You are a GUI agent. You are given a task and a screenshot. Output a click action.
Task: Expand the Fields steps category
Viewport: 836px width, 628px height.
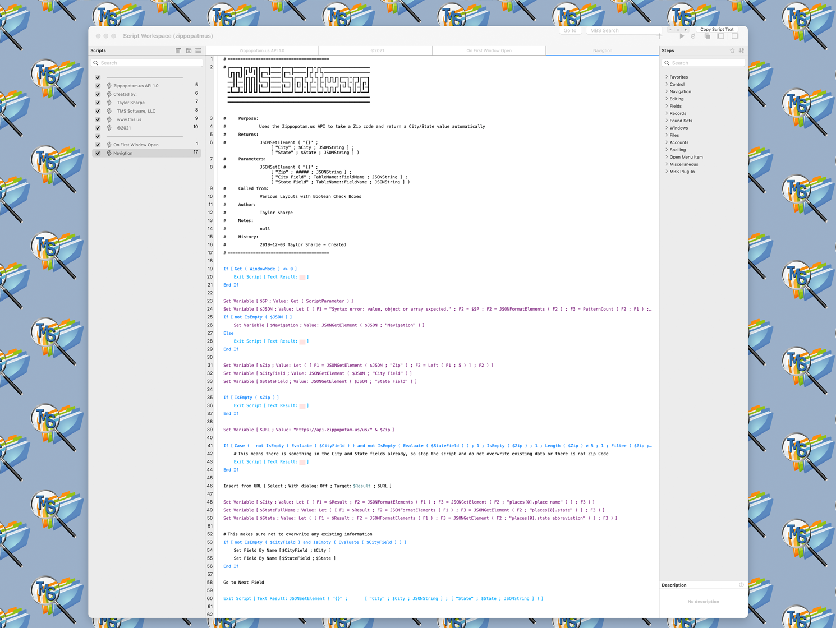tap(667, 106)
